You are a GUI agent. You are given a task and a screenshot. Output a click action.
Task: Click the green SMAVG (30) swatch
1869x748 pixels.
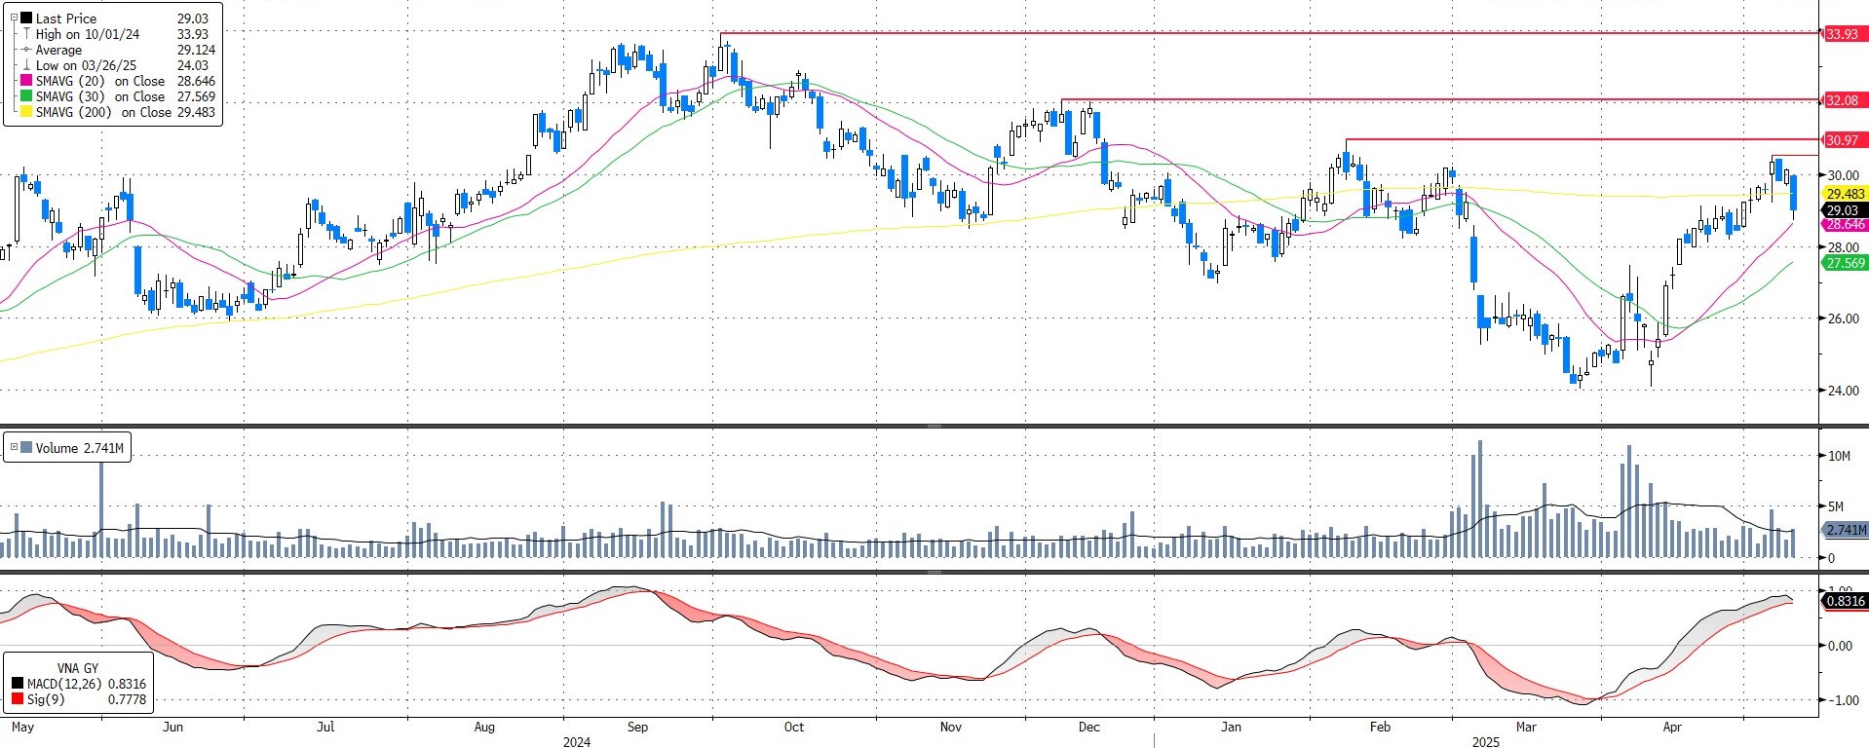point(26,96)
